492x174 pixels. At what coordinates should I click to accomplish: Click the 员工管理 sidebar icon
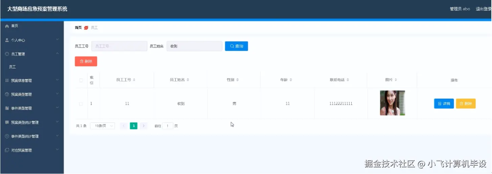click(7, 54)
